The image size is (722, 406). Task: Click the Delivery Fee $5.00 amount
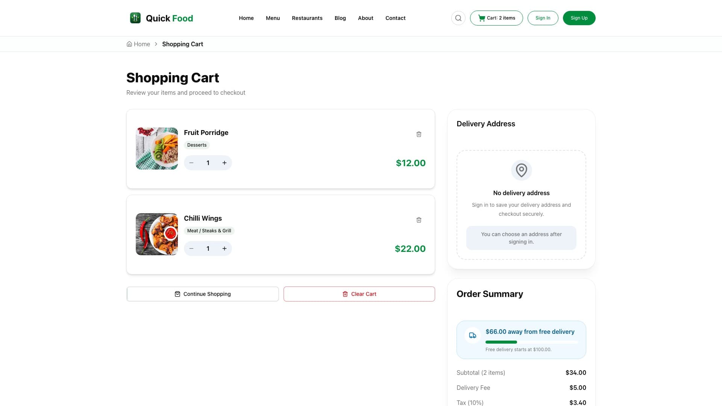pos(578,388)
